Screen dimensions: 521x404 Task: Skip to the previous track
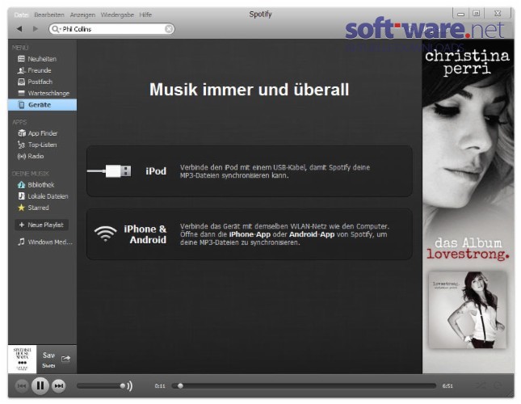coord(22,385)
